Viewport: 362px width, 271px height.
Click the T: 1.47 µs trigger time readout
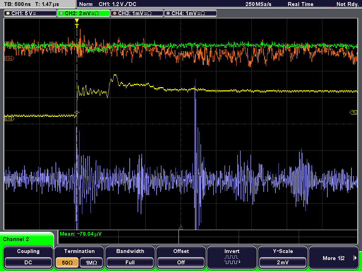click(x=47, y=4)
